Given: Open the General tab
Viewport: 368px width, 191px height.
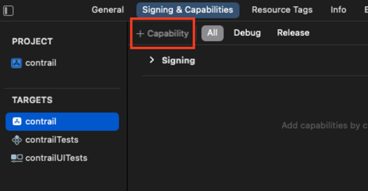Looking at the screenshot, I should 108,10.
